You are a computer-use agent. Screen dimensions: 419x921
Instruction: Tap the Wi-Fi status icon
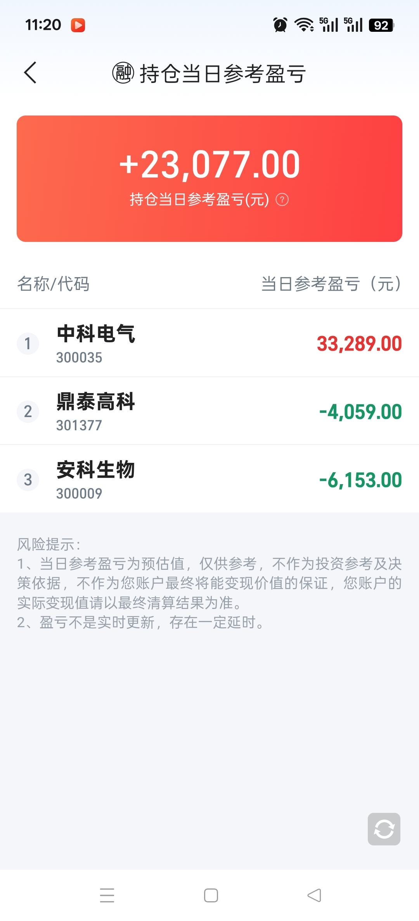tap(304, 25)
